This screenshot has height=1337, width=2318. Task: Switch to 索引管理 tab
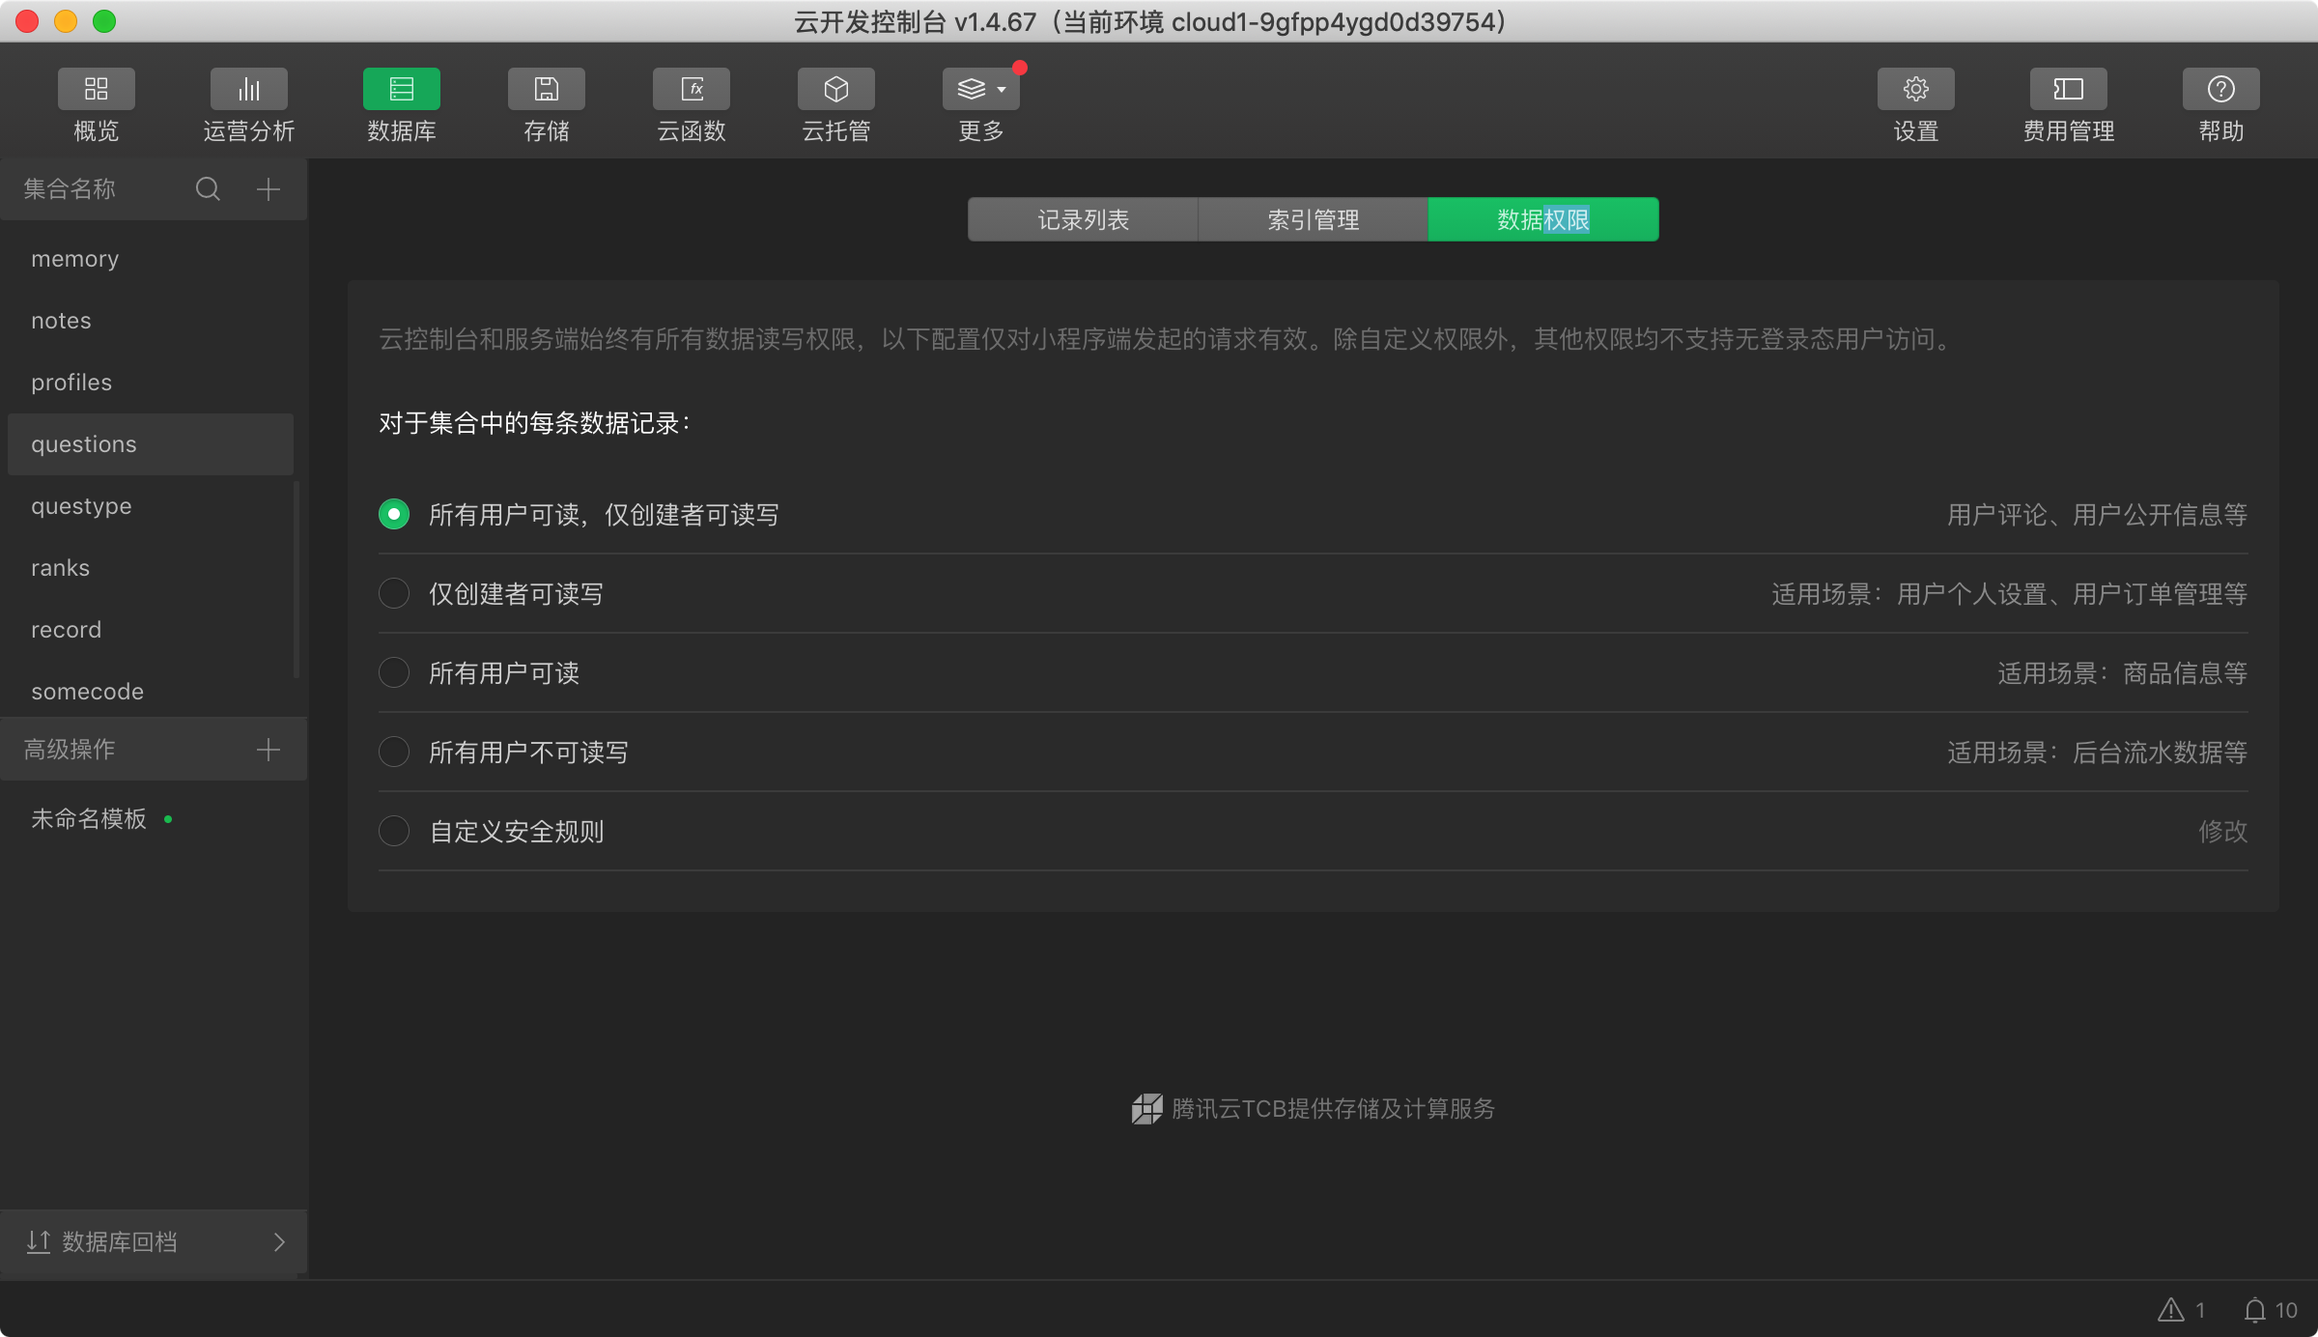tap(1313, 220)
